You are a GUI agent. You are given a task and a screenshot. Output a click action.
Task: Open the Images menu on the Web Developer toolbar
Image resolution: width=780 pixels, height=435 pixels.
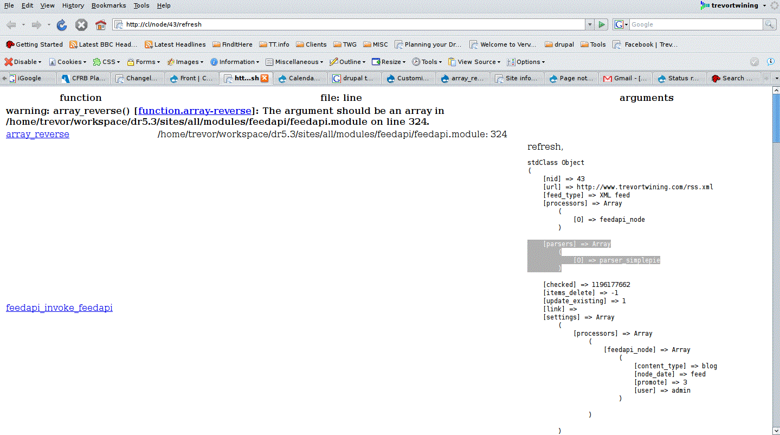point(185,61)
